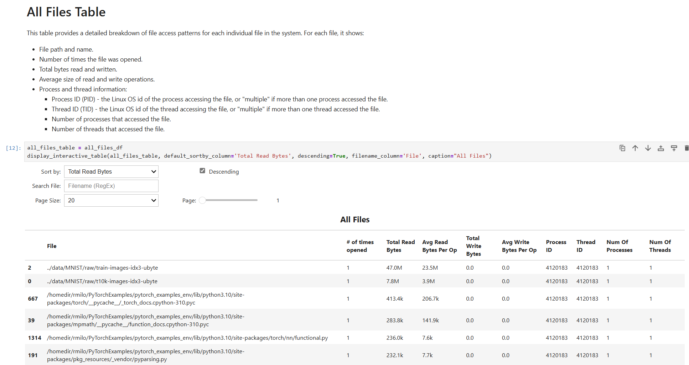The height and width of the screenshot is (365, 689).
Task: Move the cell up
Action: point(635,148)
